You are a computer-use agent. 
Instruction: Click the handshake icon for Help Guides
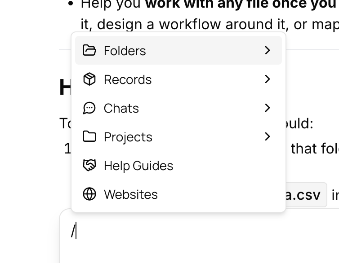[x=89, y=165]
